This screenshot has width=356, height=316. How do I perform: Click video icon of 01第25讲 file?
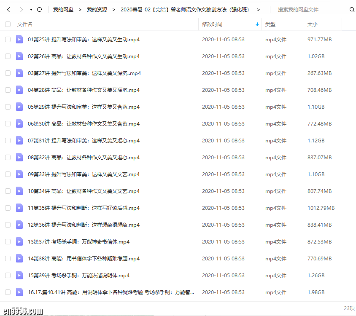[x=19, y=40]
